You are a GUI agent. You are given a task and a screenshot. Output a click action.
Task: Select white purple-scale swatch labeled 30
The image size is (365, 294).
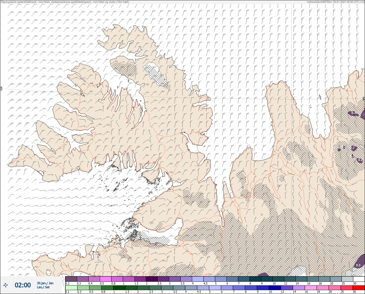pyautogui.click(x=359, y=279)
